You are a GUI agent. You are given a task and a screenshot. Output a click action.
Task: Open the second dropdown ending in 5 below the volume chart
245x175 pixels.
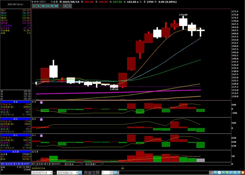tap(102, 164)
